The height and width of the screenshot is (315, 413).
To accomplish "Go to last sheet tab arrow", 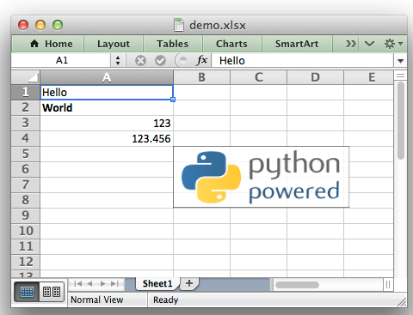I will 115,283.
